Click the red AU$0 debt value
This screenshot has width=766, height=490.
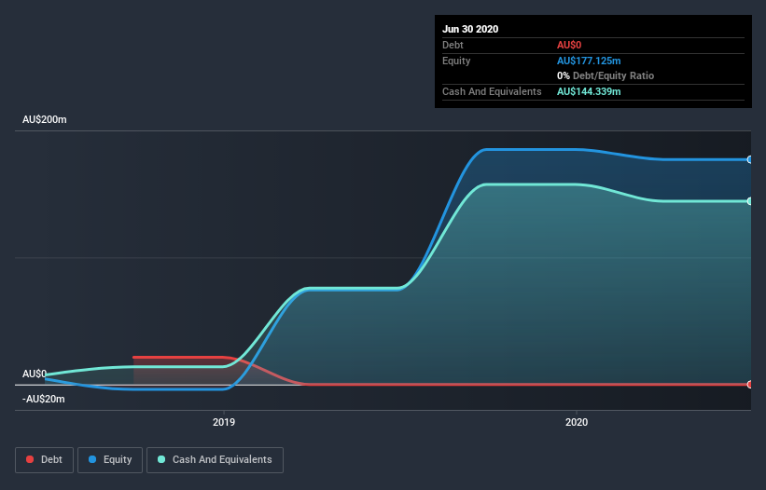point(569,45)
